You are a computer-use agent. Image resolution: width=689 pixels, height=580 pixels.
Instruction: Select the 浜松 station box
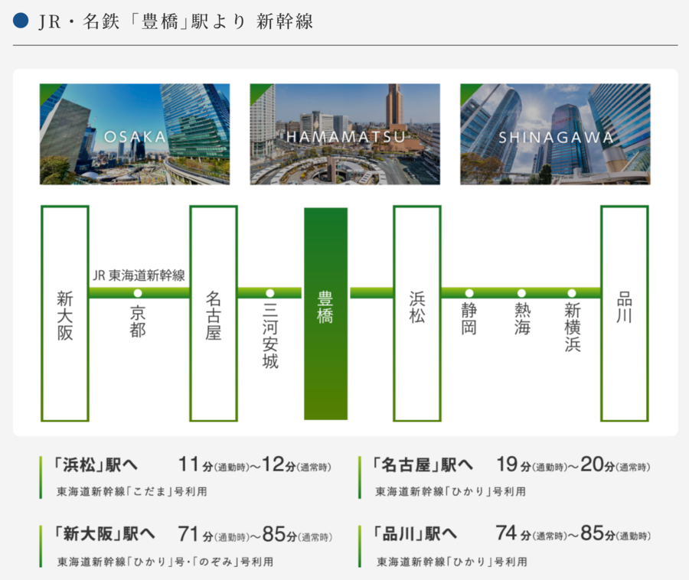pyautogui.click(x=417, y=314)
